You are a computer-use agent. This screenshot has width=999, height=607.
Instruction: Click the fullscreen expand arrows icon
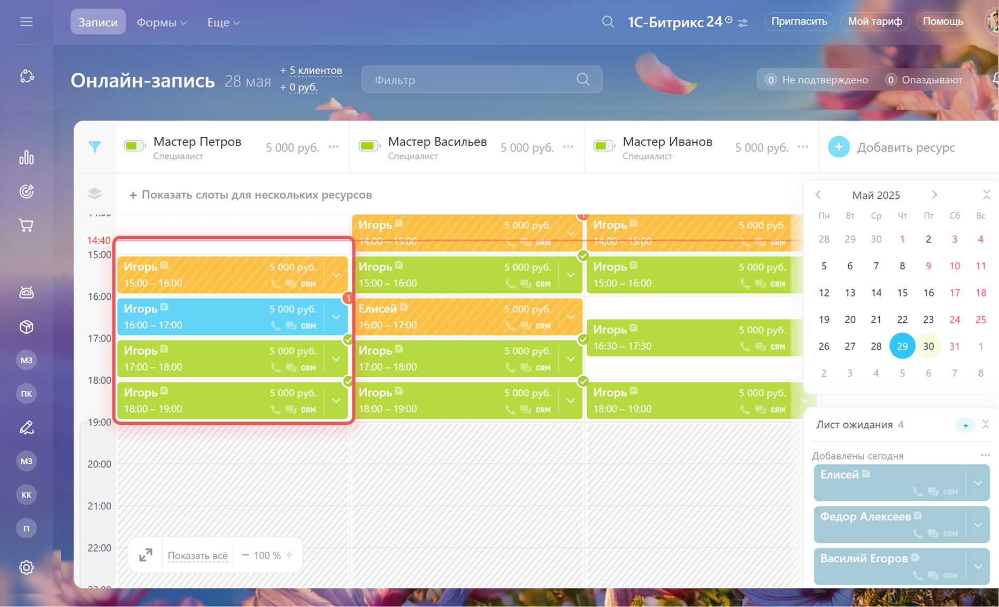coord(145,555)
